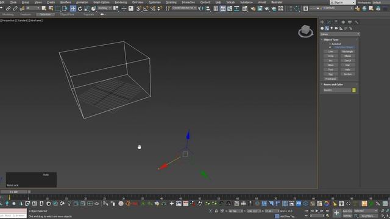Click the Line spline button
The height and width of the screenshot is (219, 390).
(330, 52)
